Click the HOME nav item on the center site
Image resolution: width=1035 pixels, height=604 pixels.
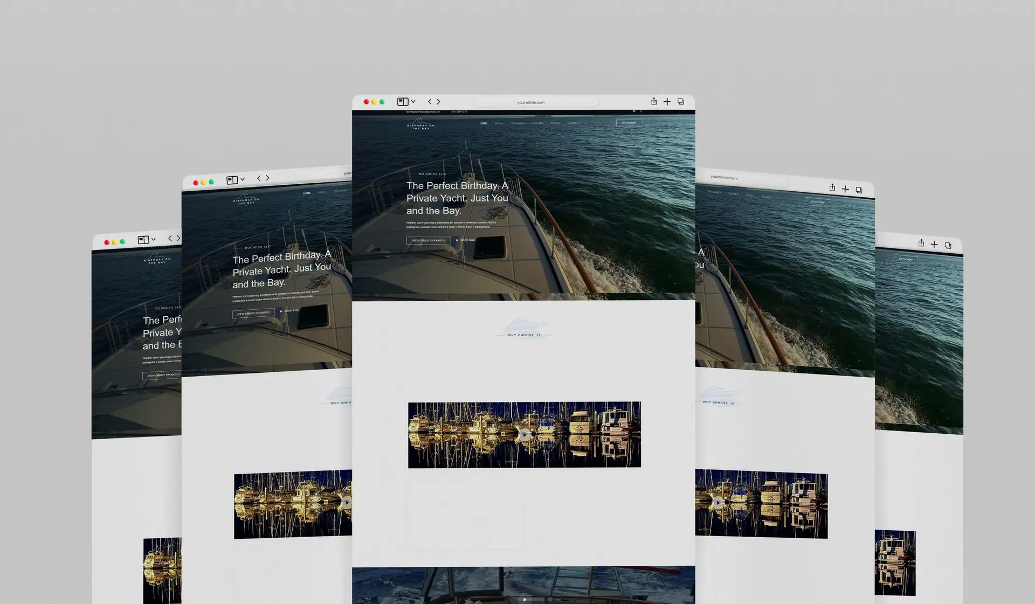(x=483, y=123)
